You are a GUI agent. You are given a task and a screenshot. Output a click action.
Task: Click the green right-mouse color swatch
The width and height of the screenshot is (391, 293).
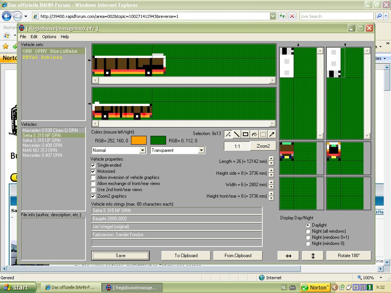pos(158,140)
